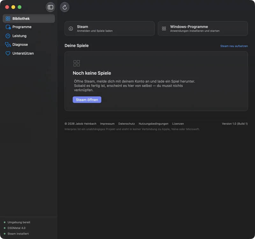The height and width of the screenshot is (239, 255).
Task: Click the refresh arrow toolbar button
Action: [x=65, y=7]
